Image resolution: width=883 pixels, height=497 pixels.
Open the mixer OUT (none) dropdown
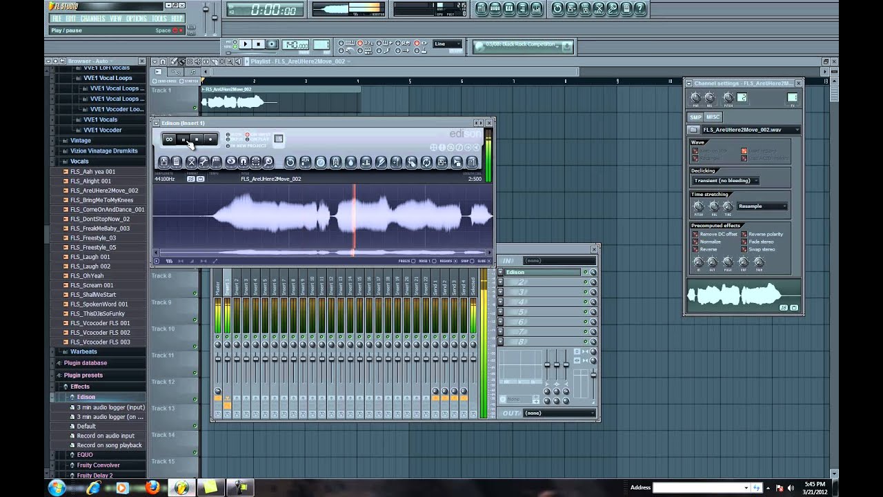coord(559,413)
